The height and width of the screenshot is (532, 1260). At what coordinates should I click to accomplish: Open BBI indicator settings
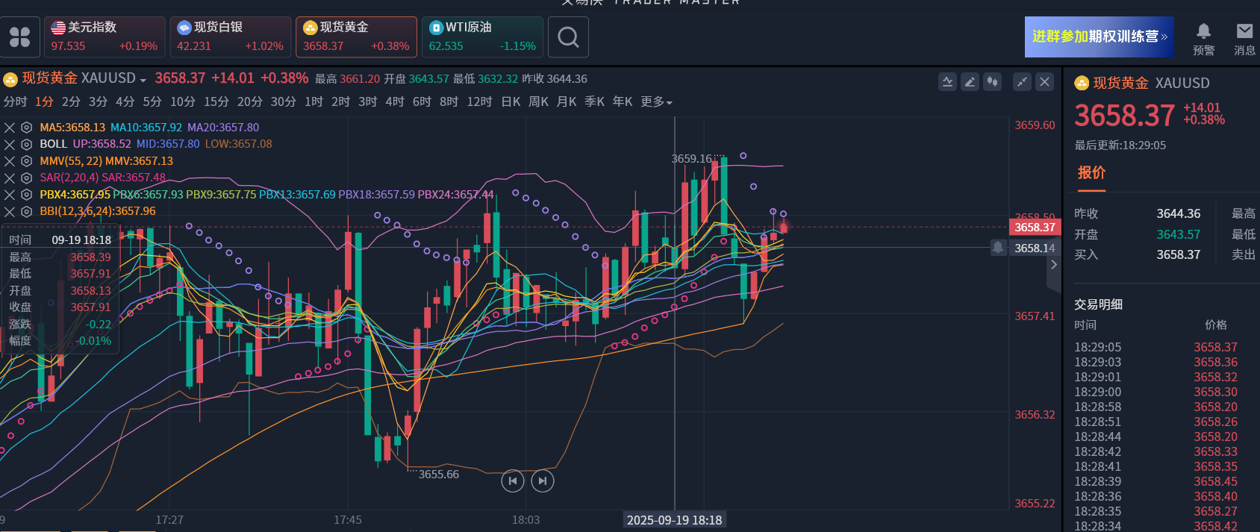[x=26, y=211]
